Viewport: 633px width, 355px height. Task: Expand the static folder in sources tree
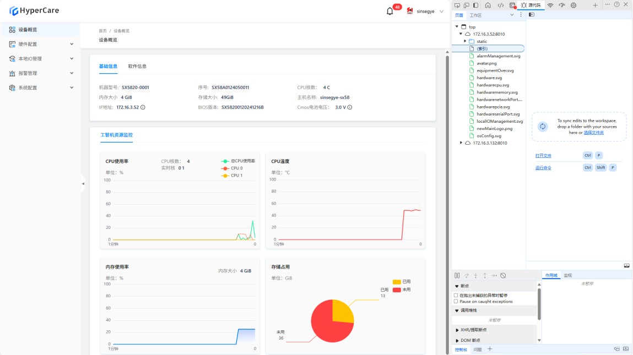point(465,41)
